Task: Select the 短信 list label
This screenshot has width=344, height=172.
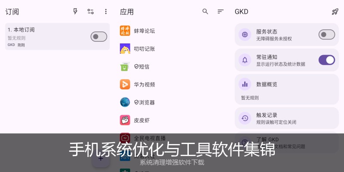Action: pyautogui.click(x=144, y=67)
